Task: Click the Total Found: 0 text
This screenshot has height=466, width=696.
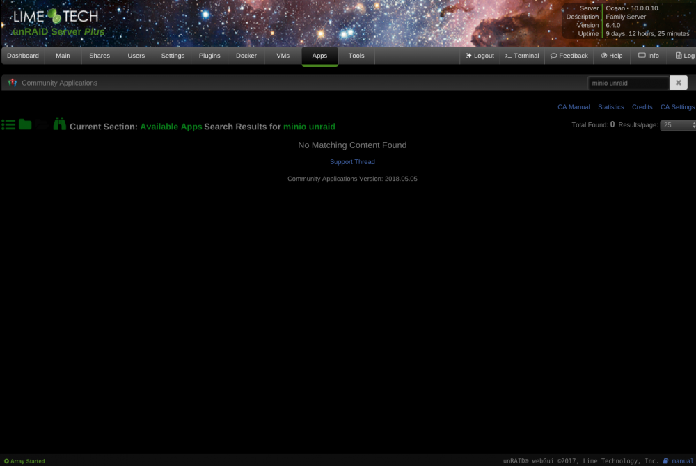Action: (593, 124)
